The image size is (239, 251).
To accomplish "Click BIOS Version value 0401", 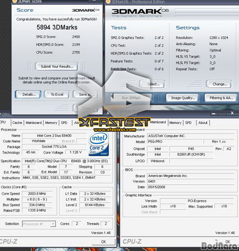I will (191, 181).
